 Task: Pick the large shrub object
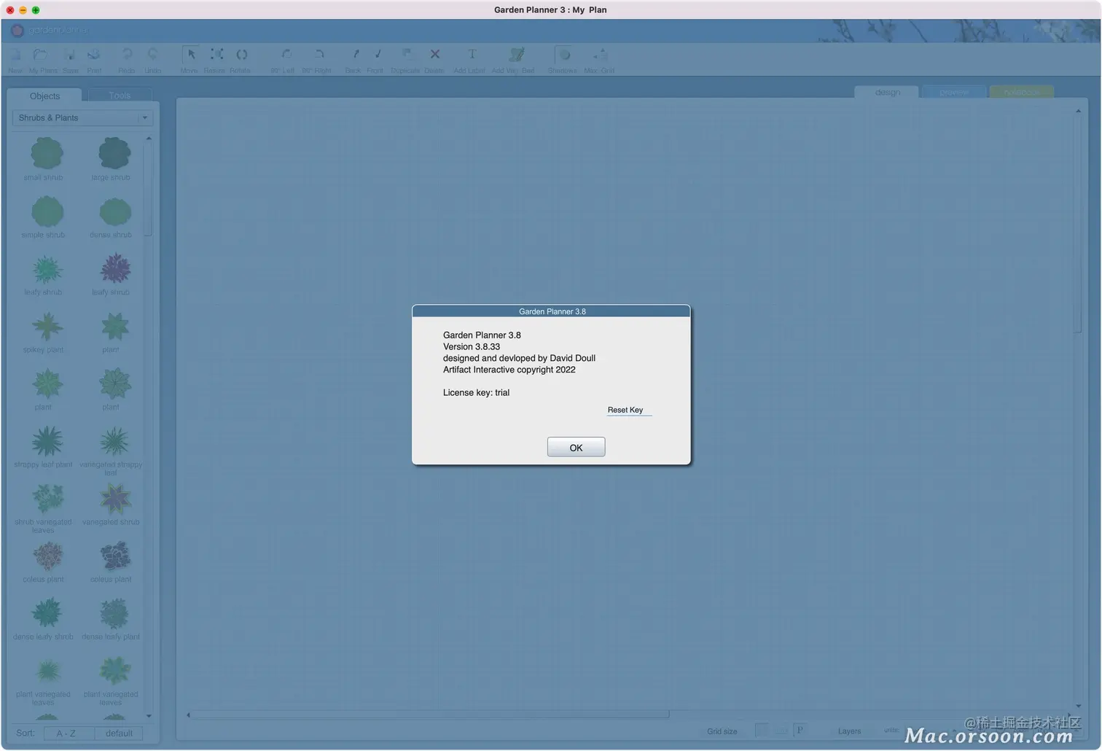click(114, 154)
